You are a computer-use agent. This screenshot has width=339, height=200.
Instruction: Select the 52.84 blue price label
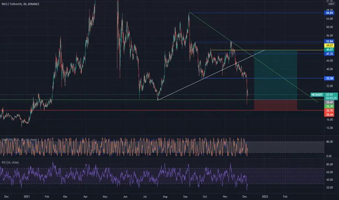329,41
